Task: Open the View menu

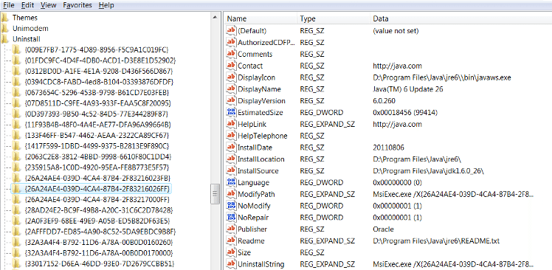Action: [49, 5]
